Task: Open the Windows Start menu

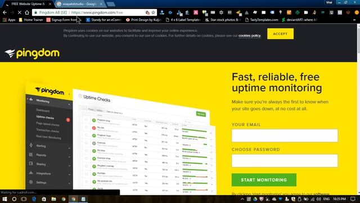Action: click(4, 199)
